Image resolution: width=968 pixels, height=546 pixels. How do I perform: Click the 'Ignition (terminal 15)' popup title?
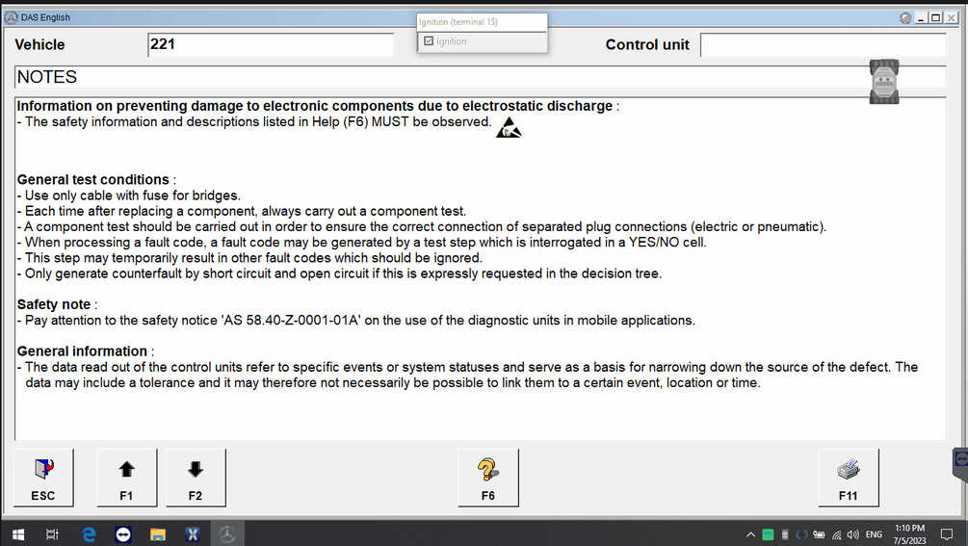(x=458, y=22)
